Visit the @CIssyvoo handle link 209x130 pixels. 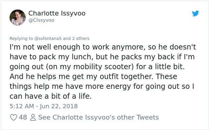coord(41,20)
